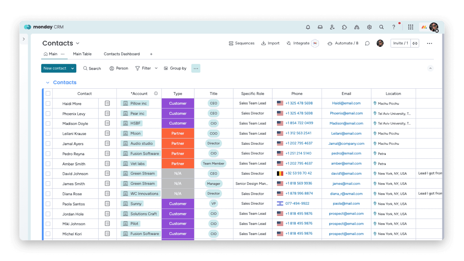464x261 pixels.
Task: Open more toolbar options ellipsis button
Action: (x=196, y=68)
